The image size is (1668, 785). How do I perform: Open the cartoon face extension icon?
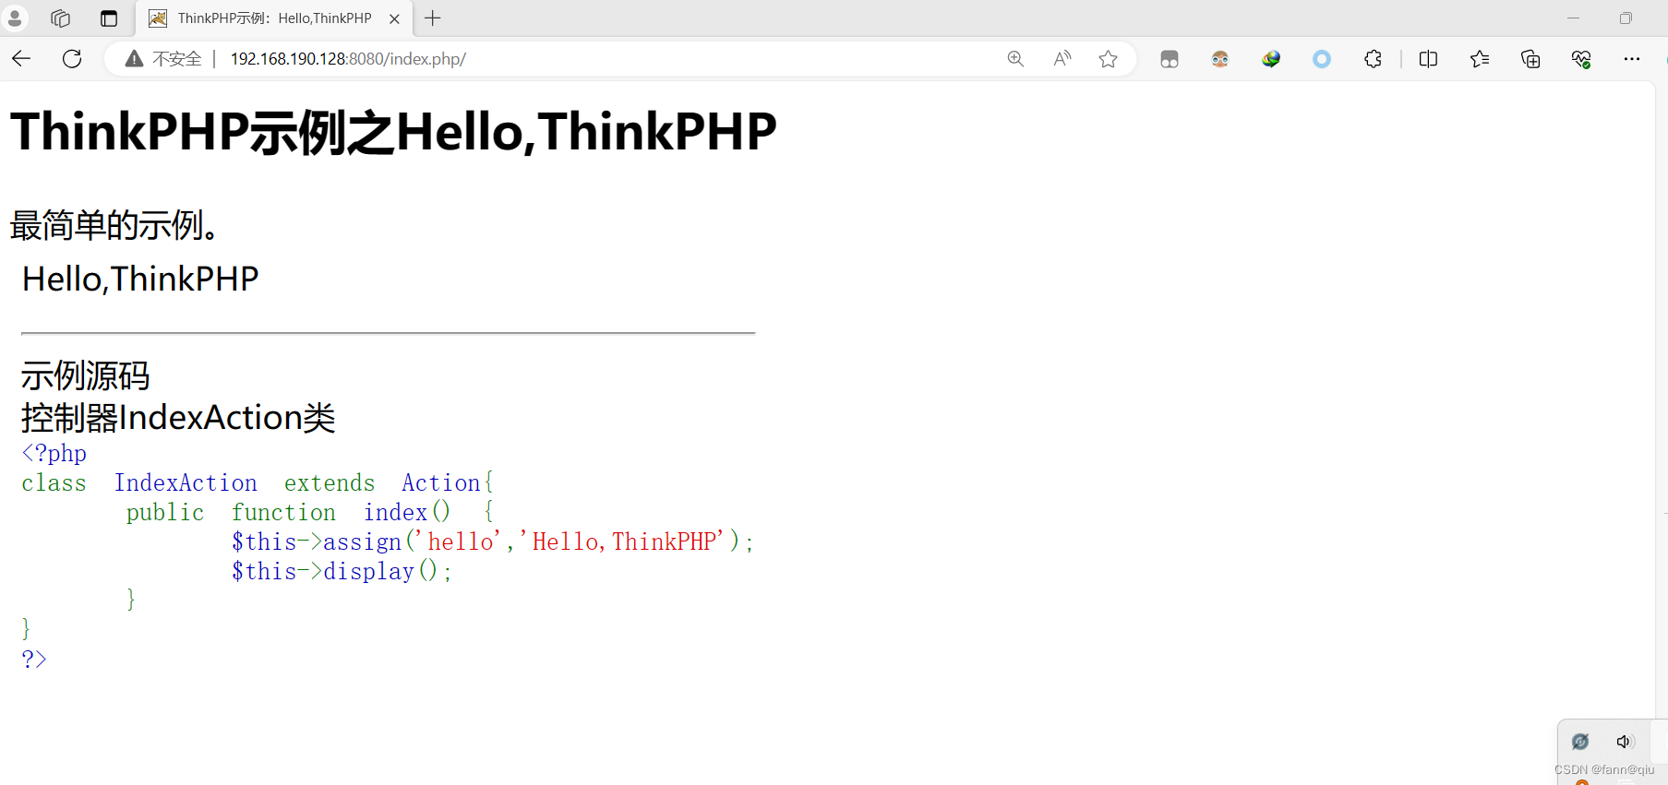1220,59
